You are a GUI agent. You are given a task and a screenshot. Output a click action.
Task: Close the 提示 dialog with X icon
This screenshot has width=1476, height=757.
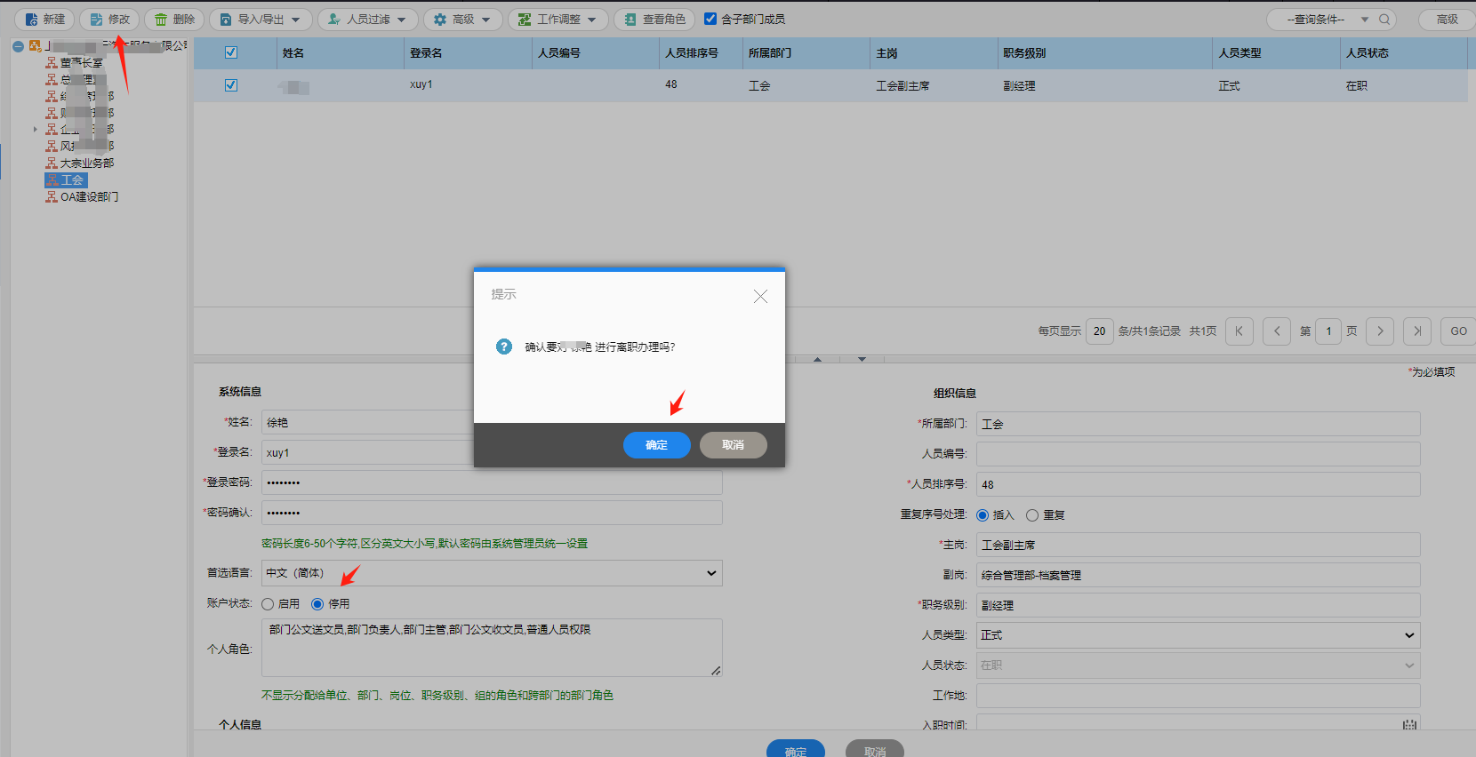click(x=760, y=297)
